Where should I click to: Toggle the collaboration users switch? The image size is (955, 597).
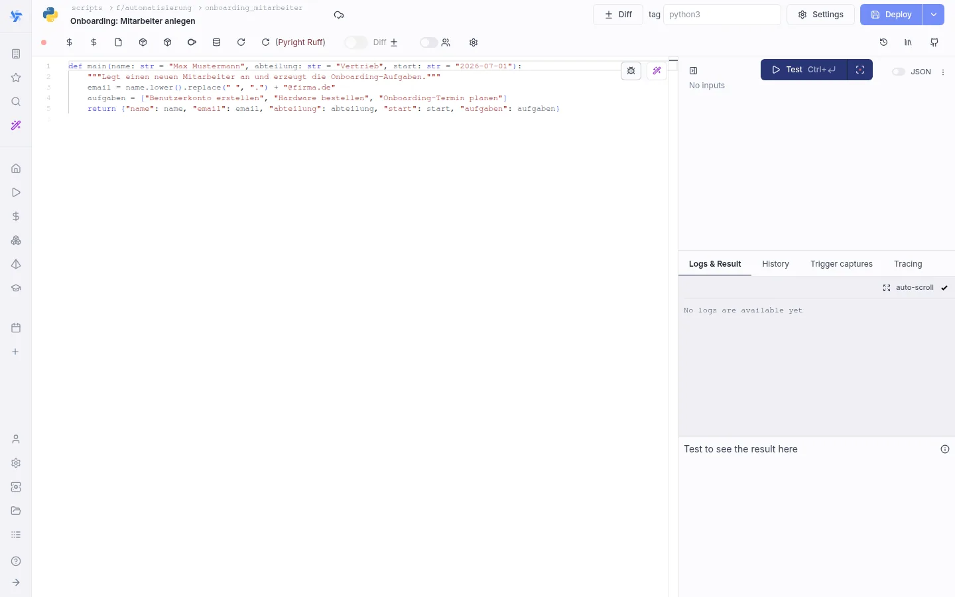428,42
